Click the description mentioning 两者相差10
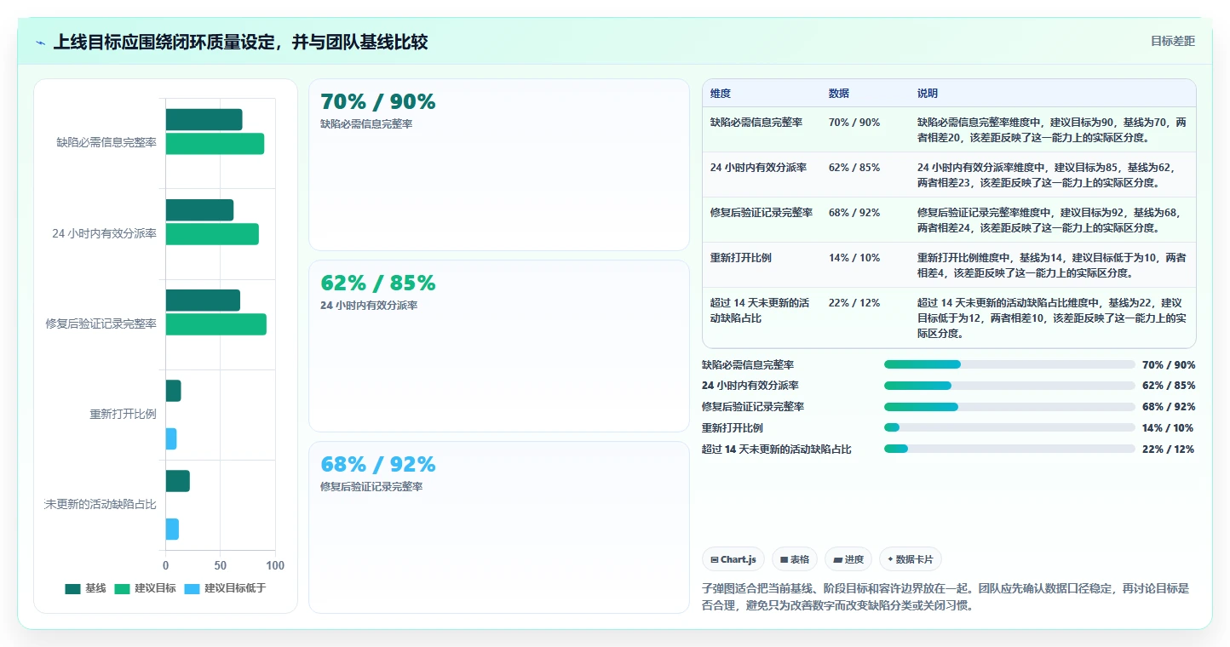Viewport: 1230px width, 647px height. [1052, 318]
